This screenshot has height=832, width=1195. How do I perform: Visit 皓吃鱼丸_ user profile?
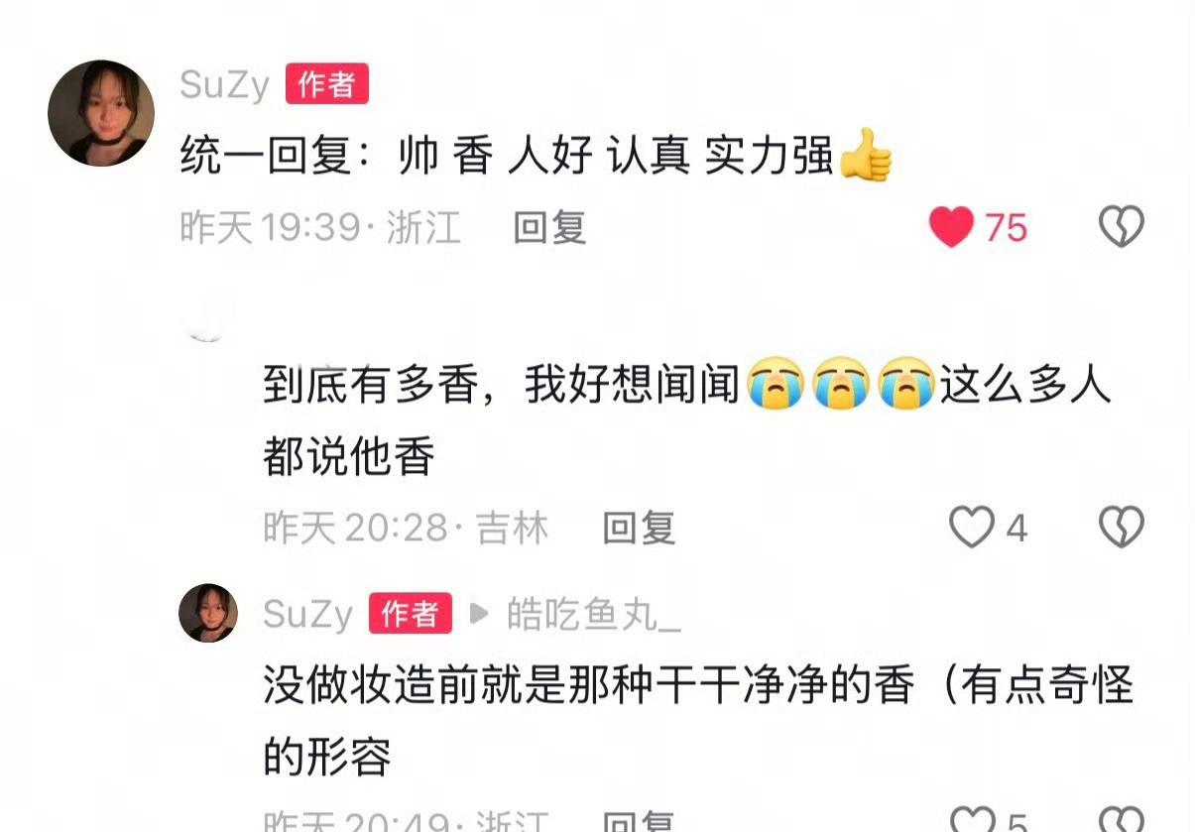594,615
